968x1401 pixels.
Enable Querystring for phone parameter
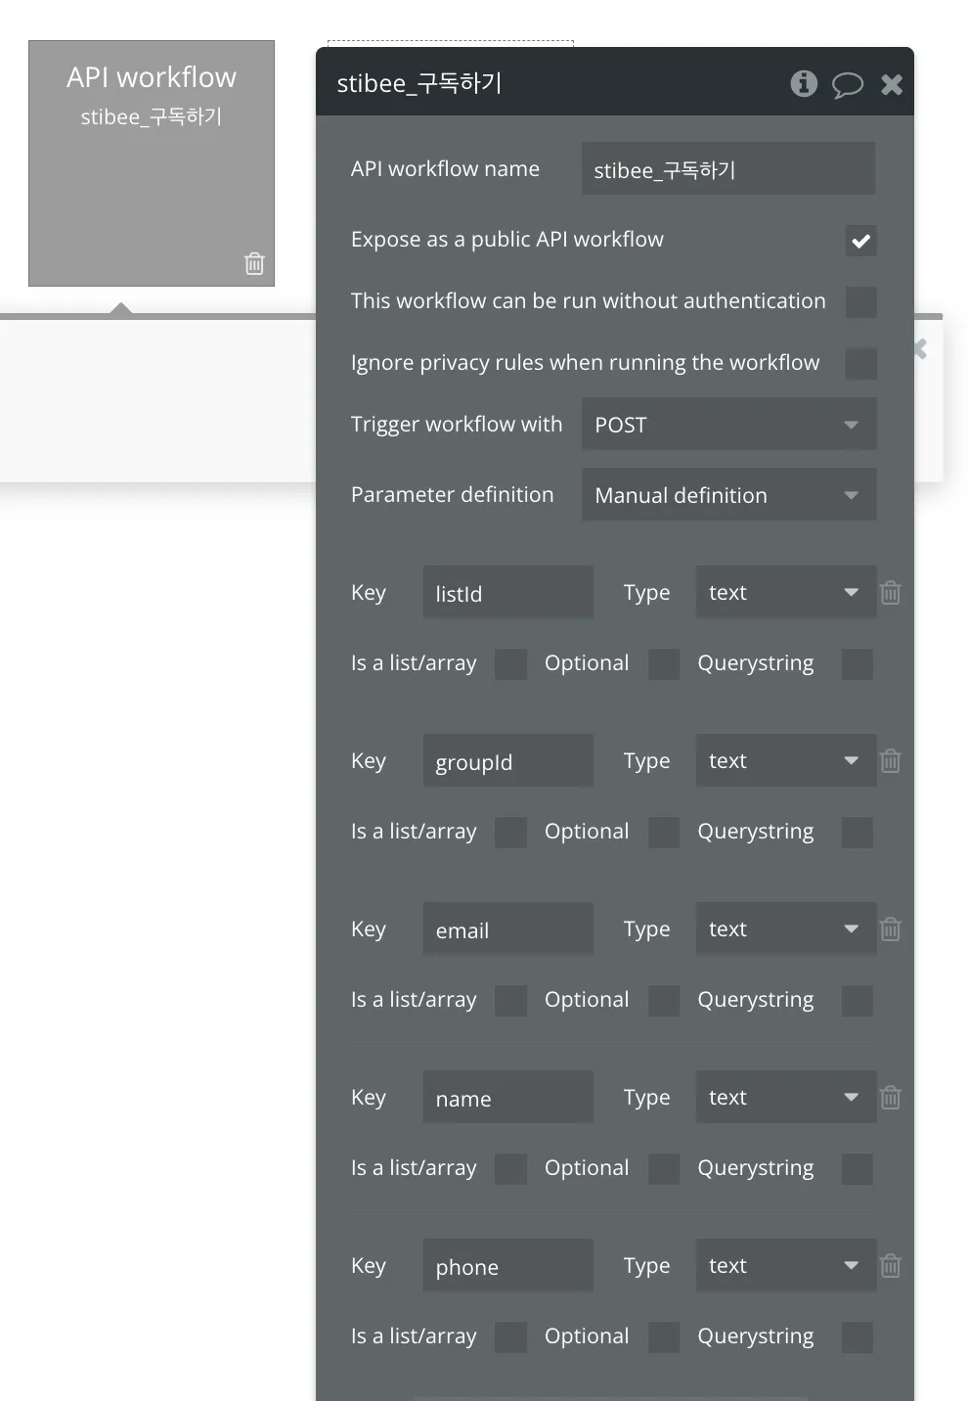tap(858, 1337)
